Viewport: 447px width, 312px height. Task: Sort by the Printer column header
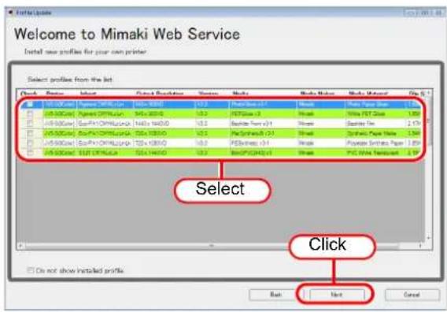coord(55,94)
